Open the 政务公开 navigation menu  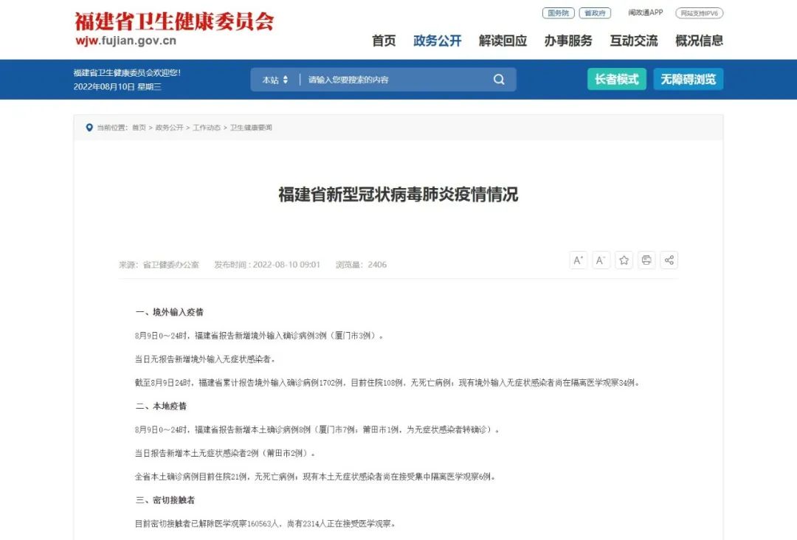(437, 41)
